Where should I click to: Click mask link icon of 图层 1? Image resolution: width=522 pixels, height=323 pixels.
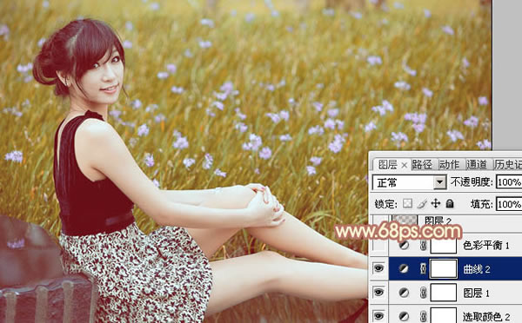click(423, 293)
